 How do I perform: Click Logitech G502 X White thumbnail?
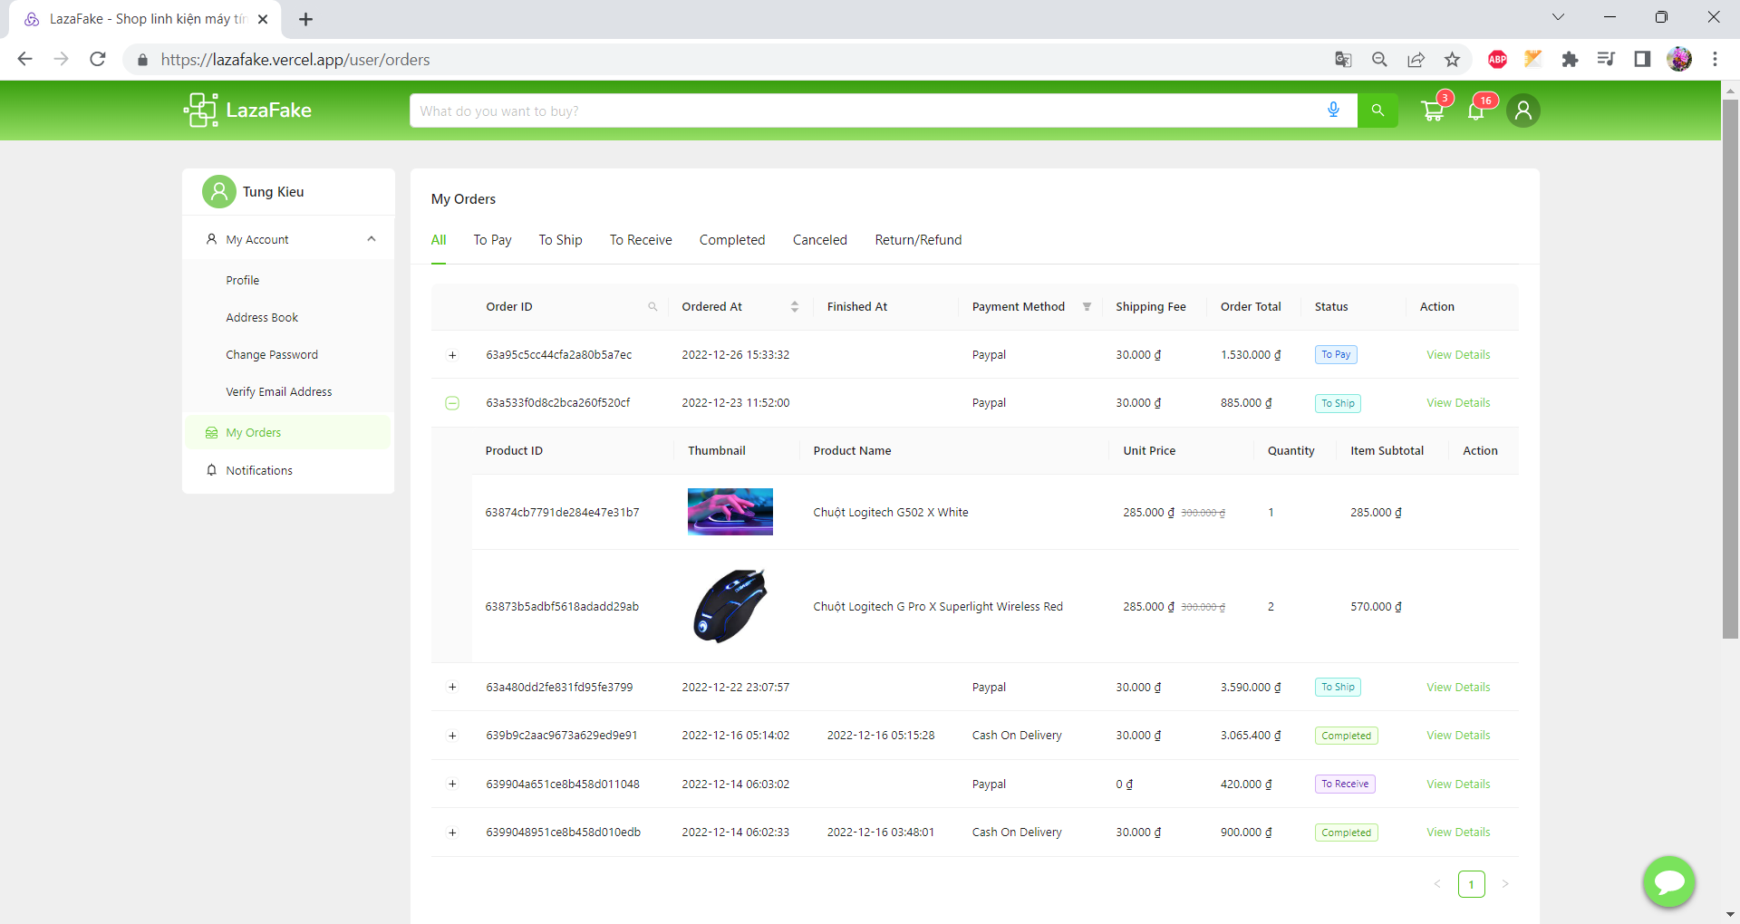click(x=730, y=512)
